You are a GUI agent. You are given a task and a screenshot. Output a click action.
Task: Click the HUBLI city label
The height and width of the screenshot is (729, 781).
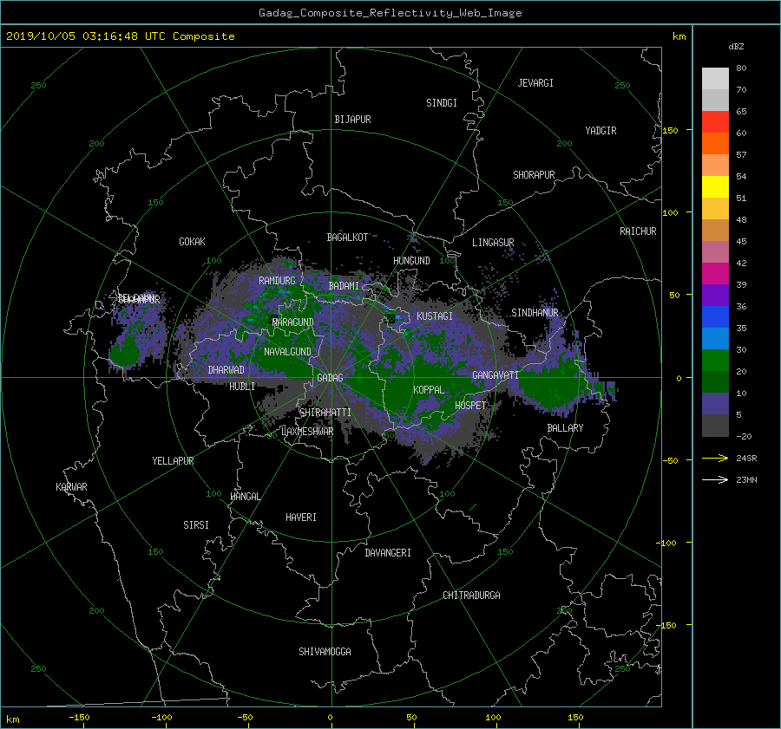242,387
